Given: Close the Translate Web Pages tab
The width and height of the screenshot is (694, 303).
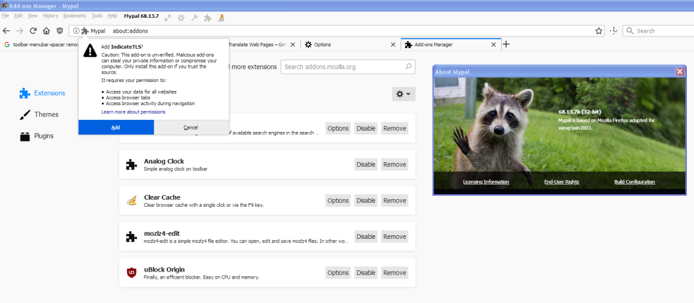Looking at the screenshot, I should [x=293, y=45].
